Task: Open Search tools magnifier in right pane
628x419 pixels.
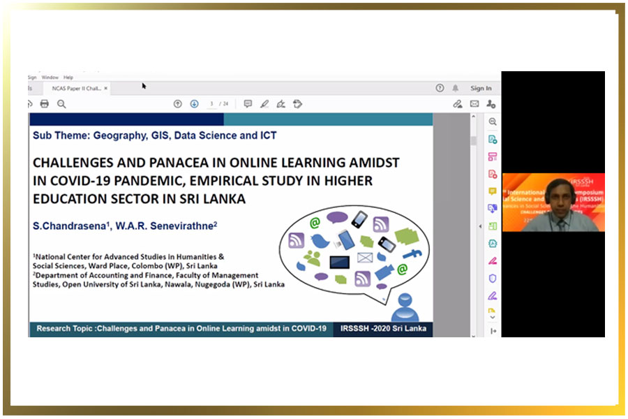Action: [x=493, y=122]
